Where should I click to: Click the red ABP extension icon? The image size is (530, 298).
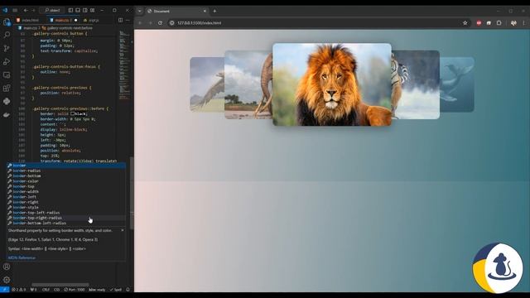pyautogui.click(x=479, y=23)
